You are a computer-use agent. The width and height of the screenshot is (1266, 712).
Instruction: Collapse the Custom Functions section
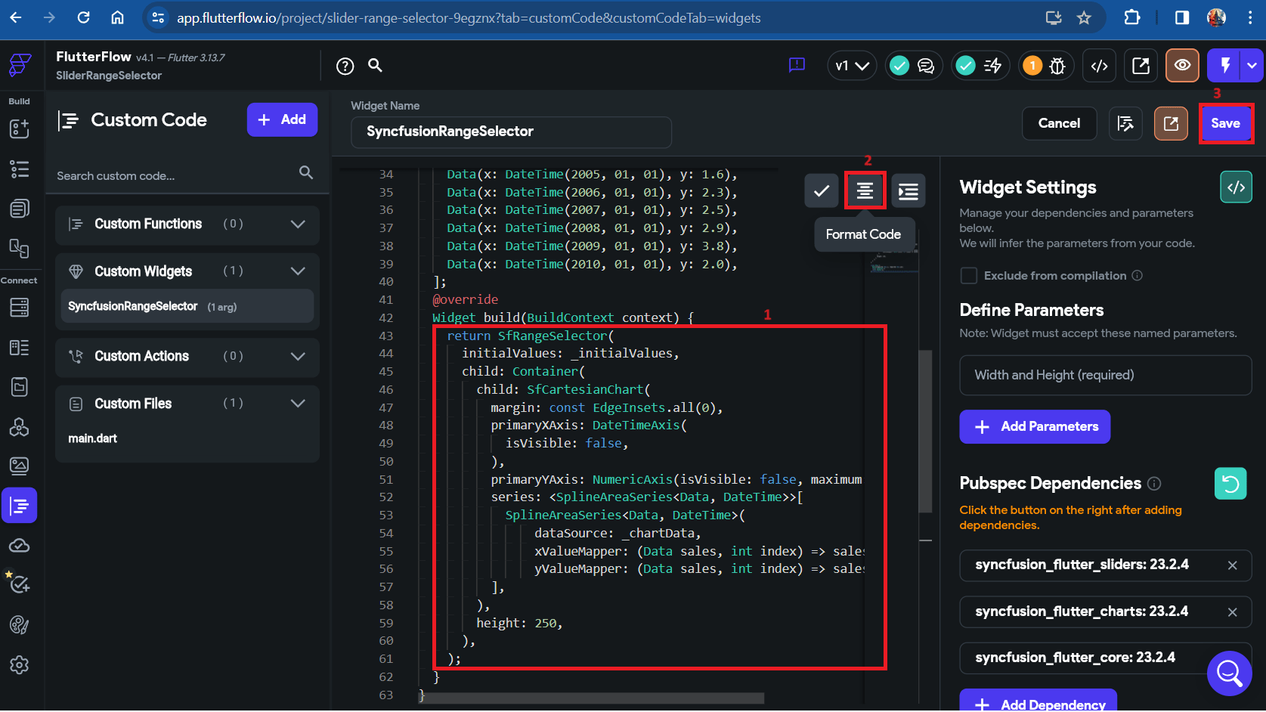[298, 224]
